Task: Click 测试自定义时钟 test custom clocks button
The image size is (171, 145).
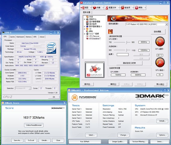Action: (129, 63)
